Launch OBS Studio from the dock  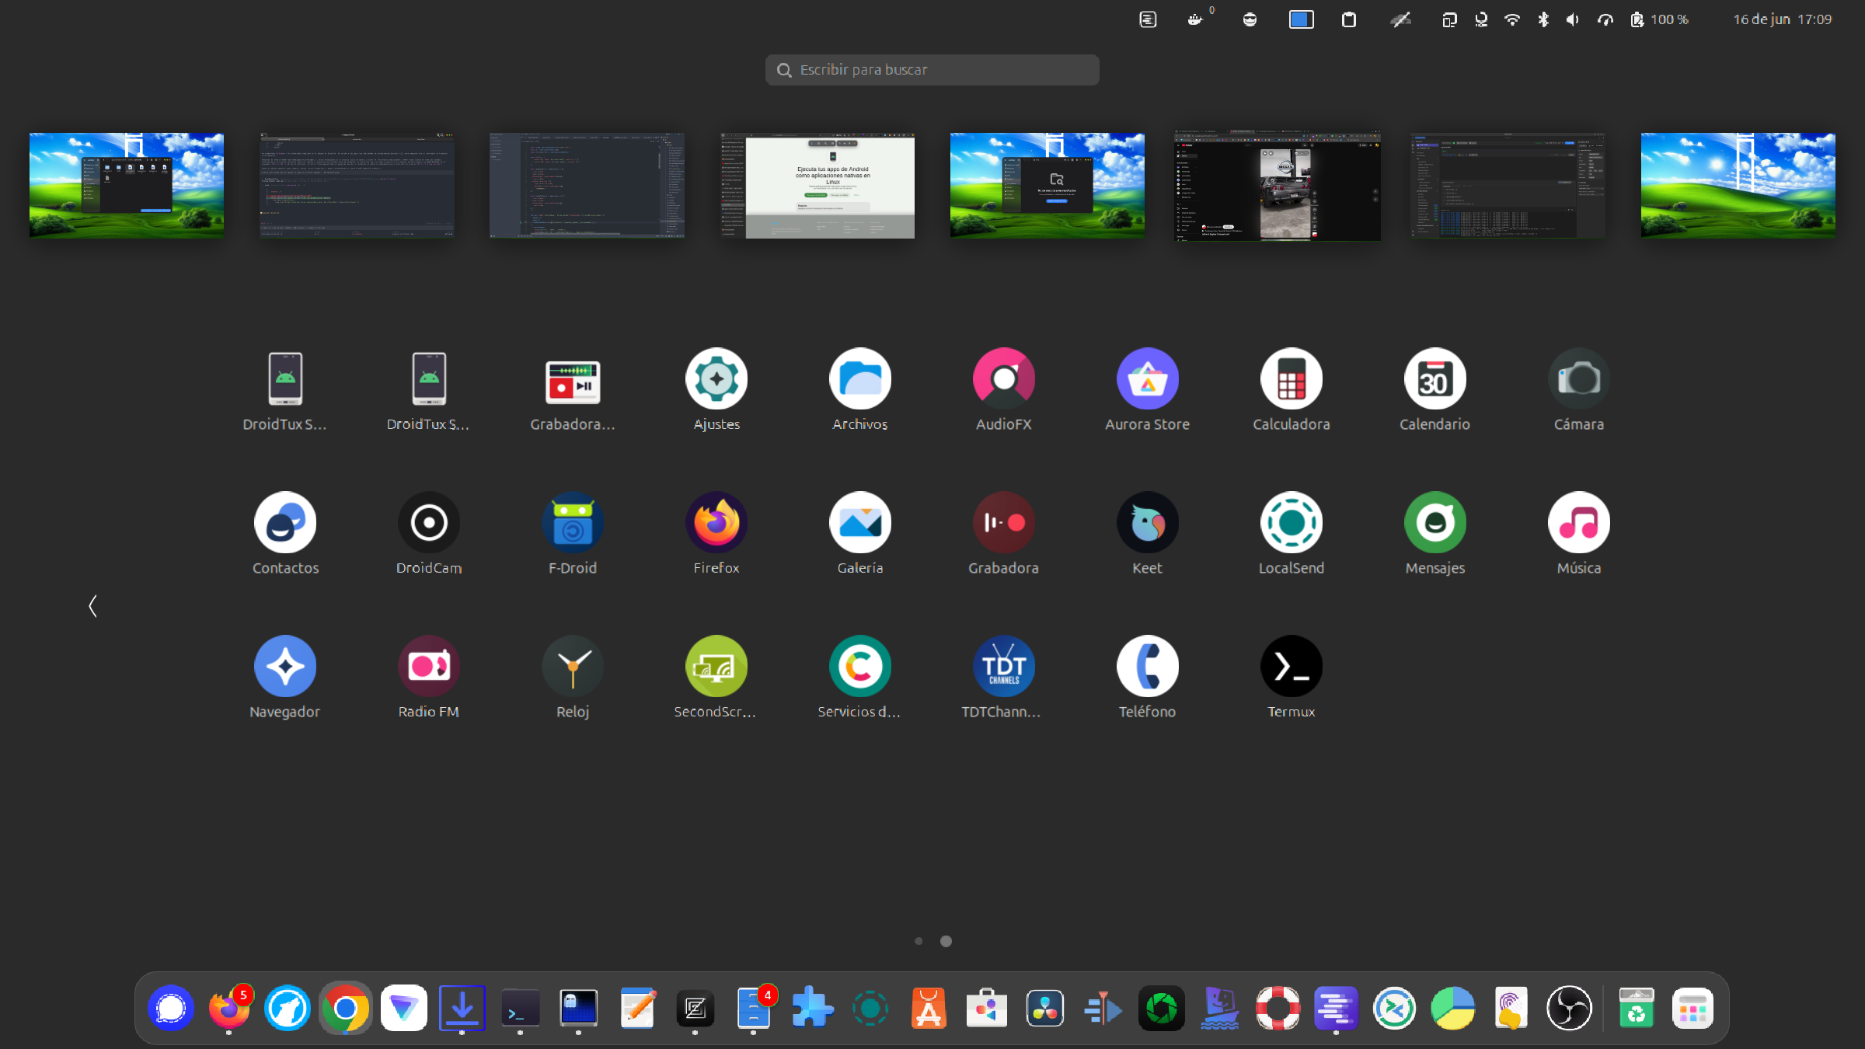coord(1570,1009)
